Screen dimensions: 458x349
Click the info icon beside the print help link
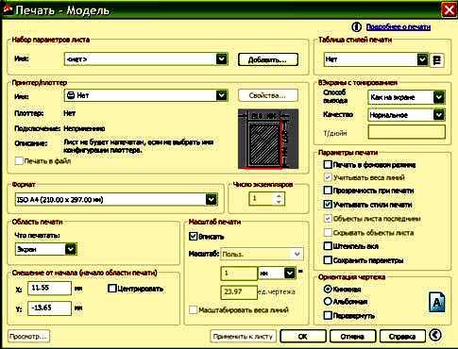(356, 27)
